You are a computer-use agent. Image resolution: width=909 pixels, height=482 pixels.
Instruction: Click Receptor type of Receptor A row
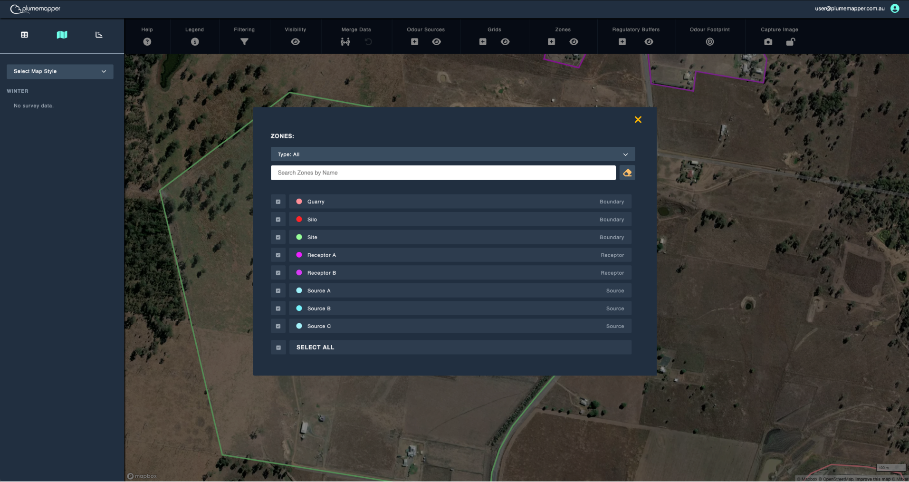612,255
